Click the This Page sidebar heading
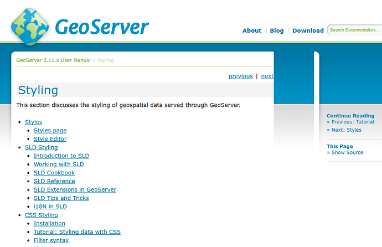Viewport: 382px width, 247px height. (x=340, y=146)
